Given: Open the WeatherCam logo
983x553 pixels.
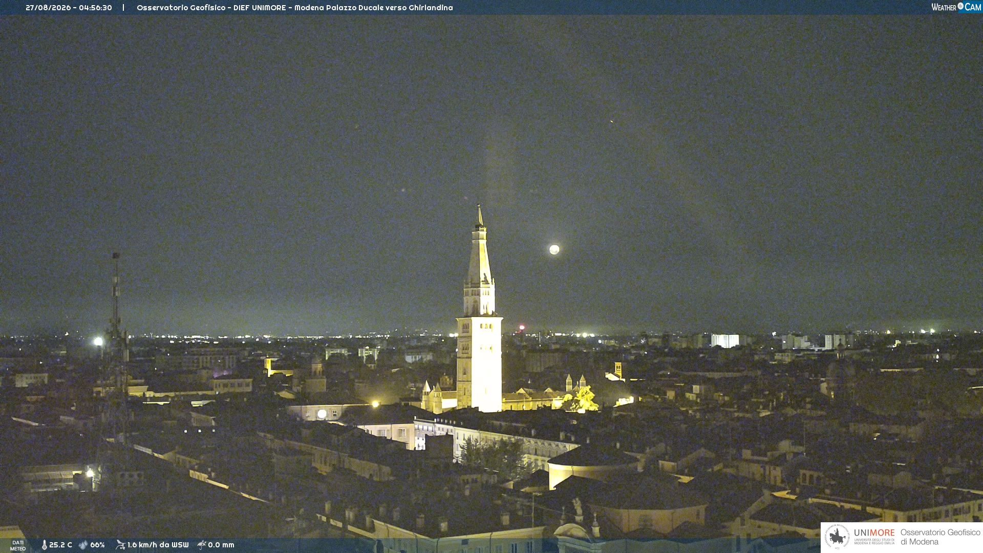Looking at the screenshot, I should coord(956,7).
